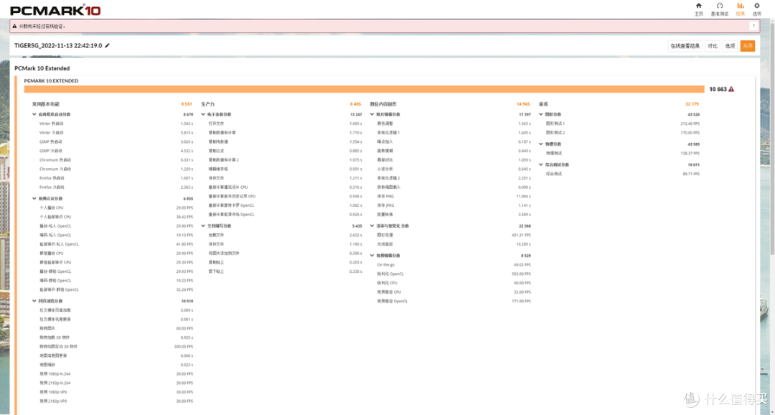This screenshot has width=775, height=415.
Task: Click the Firefox 热启动 row
Action: [116, 178]
